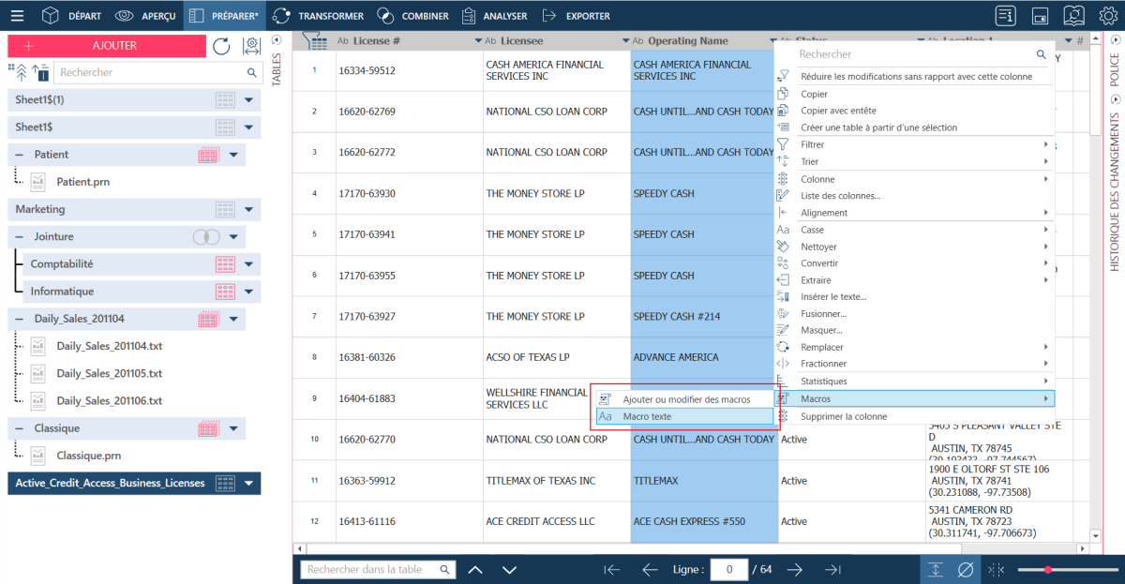Click the refresh icon beside Ajouter
This screenshot has width=1125, height=584.
pos(221,46)
